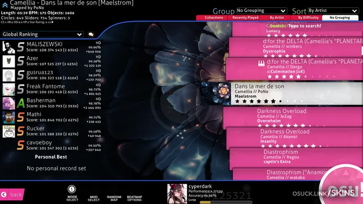Viewport: 363px width, 204px height.
Task: Click the gold S rank icon next to Mathi
Action: pyautogui.click(x=20, y=117)
